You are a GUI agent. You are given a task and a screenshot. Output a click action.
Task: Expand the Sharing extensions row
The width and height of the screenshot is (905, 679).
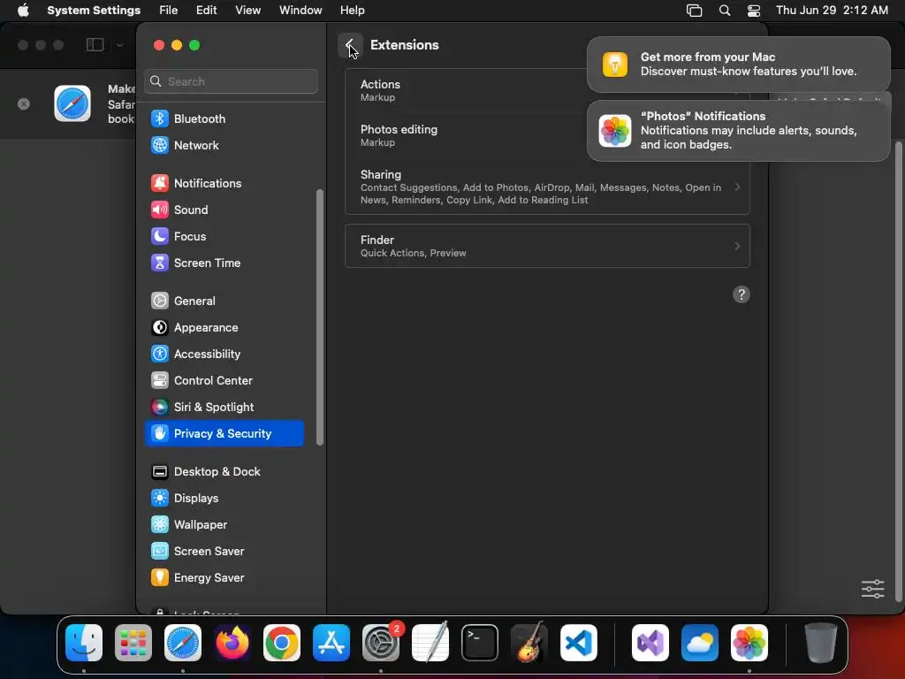[547, 187]
